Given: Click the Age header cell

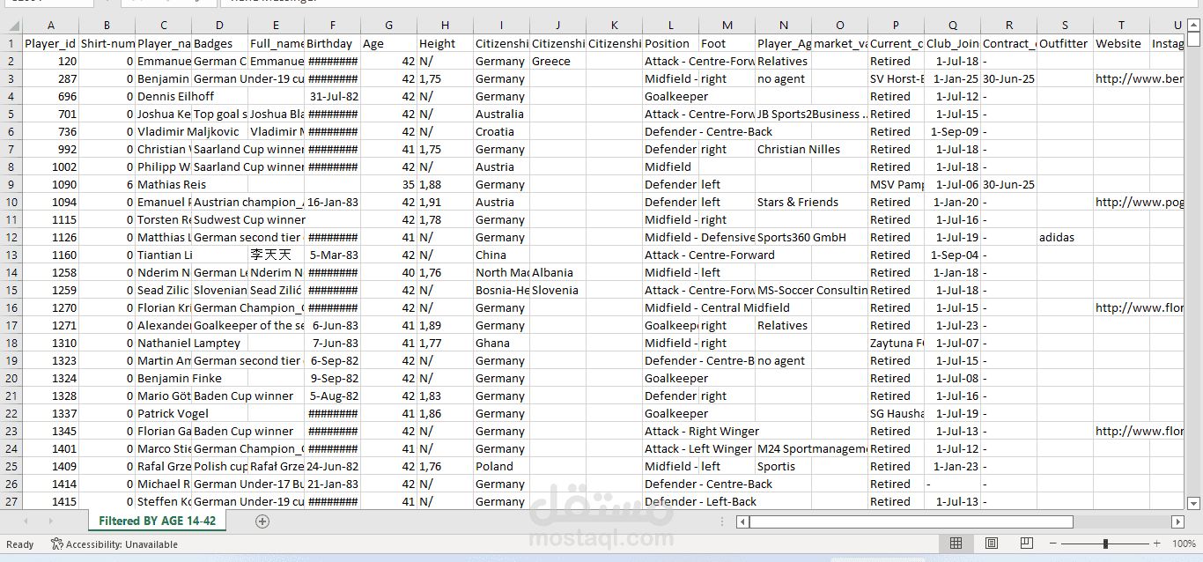Looking at the screenshot, I should pos(389,43).
